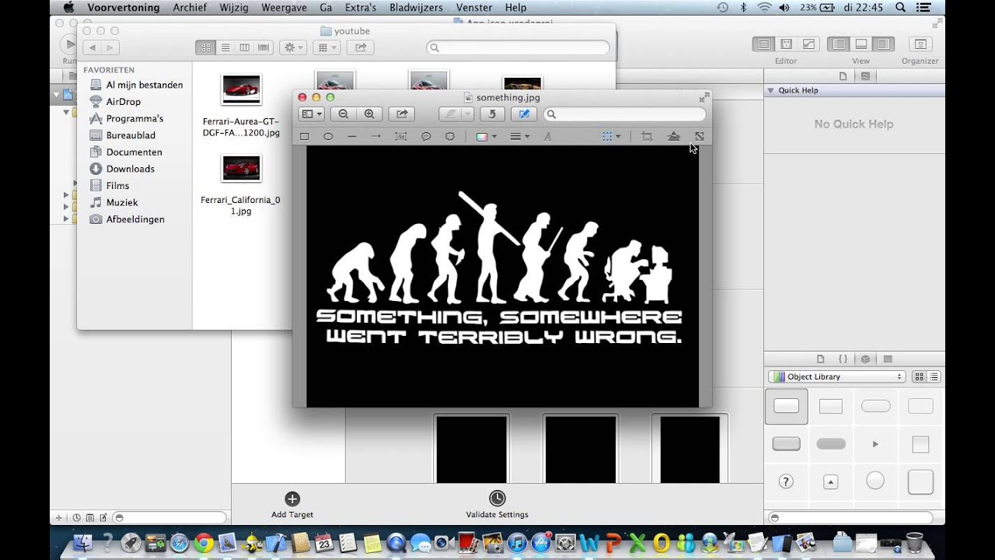The image size is (995, 560).
Task: Open the Bladwijzers menu
Action: pos(416,7)
